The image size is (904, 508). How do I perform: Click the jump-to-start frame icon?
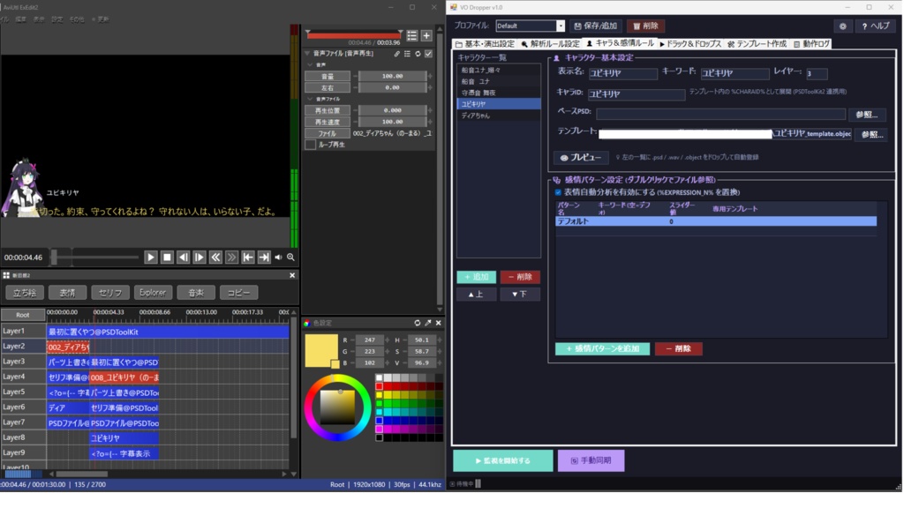(248, 258)
